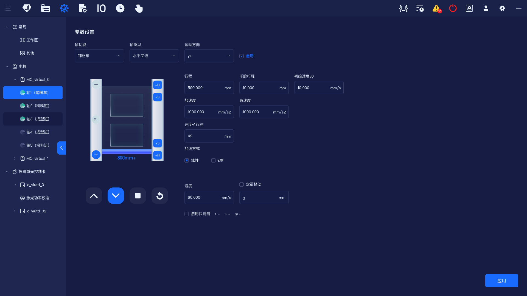Click the stop square control button

pos(138,196)
